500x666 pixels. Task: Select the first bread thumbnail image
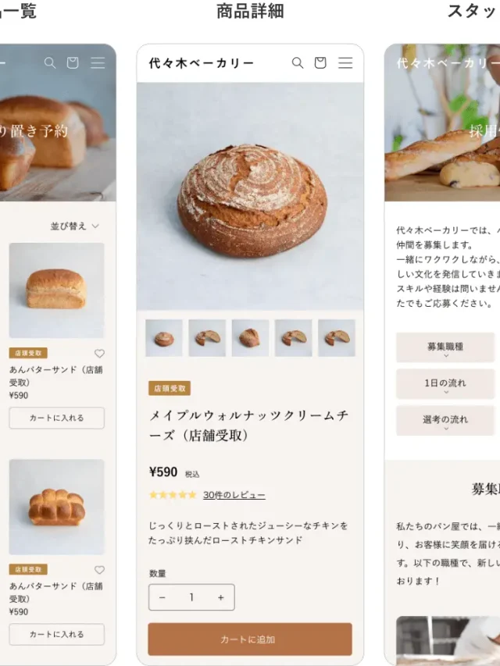click(x=164, y=338)
